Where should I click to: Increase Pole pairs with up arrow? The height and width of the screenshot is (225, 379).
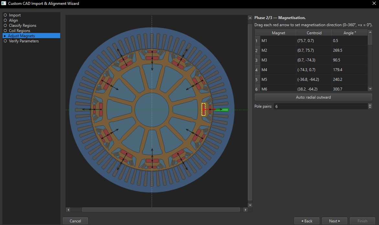(370, 105)
